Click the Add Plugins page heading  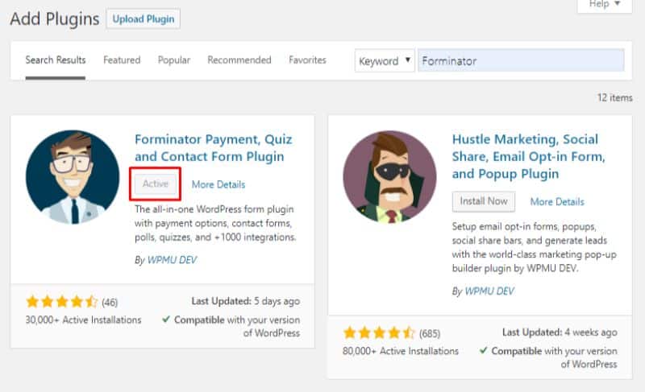point(55,19)
